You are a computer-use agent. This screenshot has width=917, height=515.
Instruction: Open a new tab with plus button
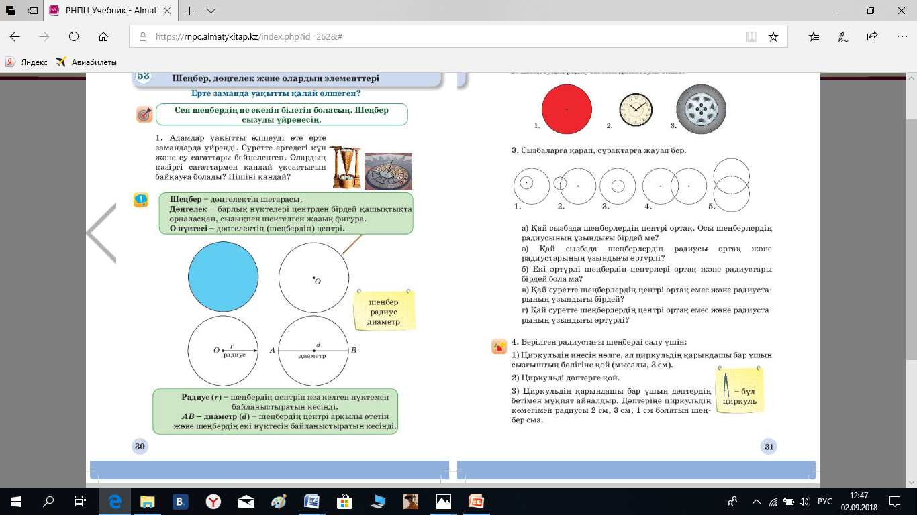pyautogui.click(x=190, y=11)
